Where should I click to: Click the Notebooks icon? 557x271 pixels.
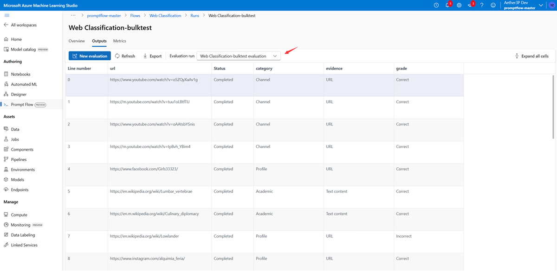tap(6, 74)
